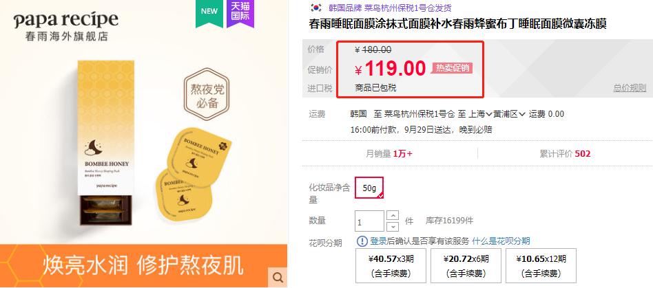Image resolution: width=653 pixels, height=288 pixels.
Task: Click the 熬夜党必备 hexagon badge
Action: 207,95
